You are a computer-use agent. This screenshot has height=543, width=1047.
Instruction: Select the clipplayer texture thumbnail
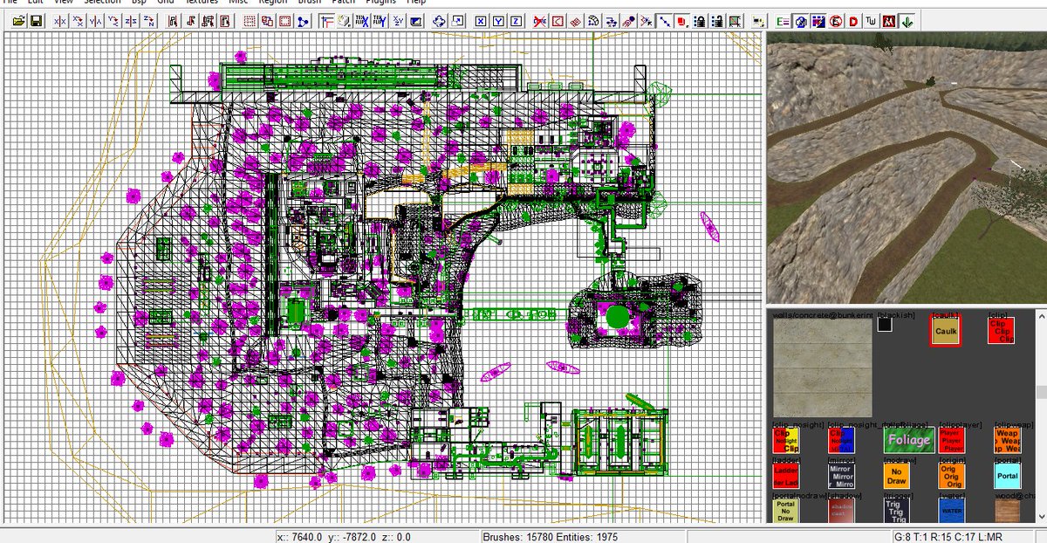951,440
